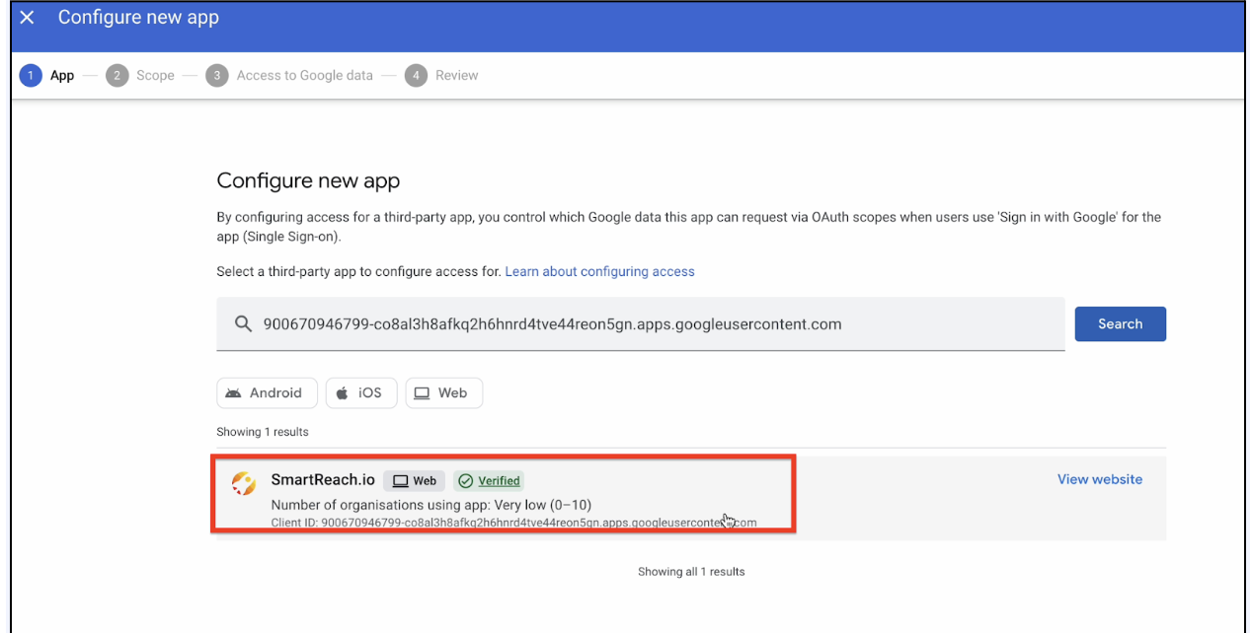The width and height of the screenshot is (1252, 633).
Task: Open the Verified badge link
Action: pyautogui.click(x=489, y=481)
